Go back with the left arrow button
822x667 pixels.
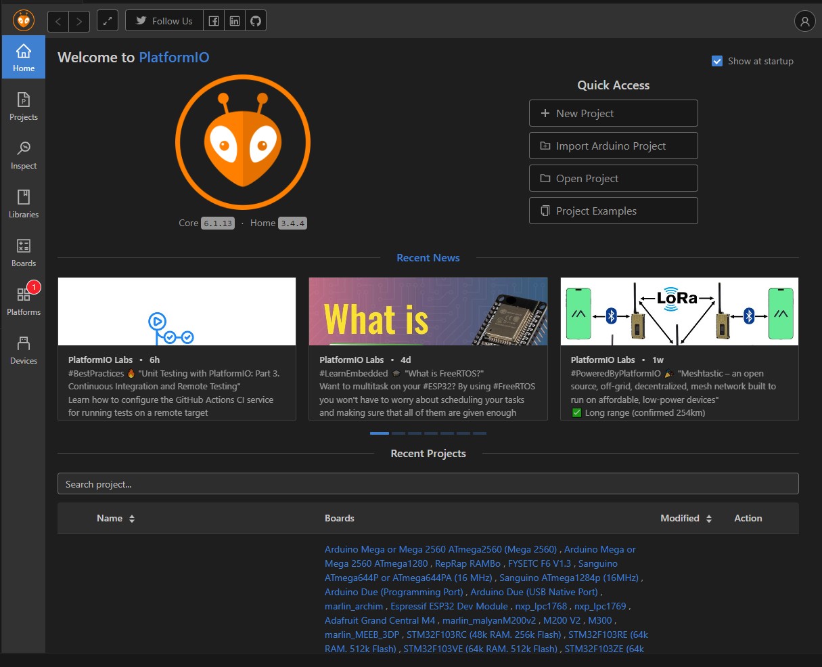[x=58, y=21]
